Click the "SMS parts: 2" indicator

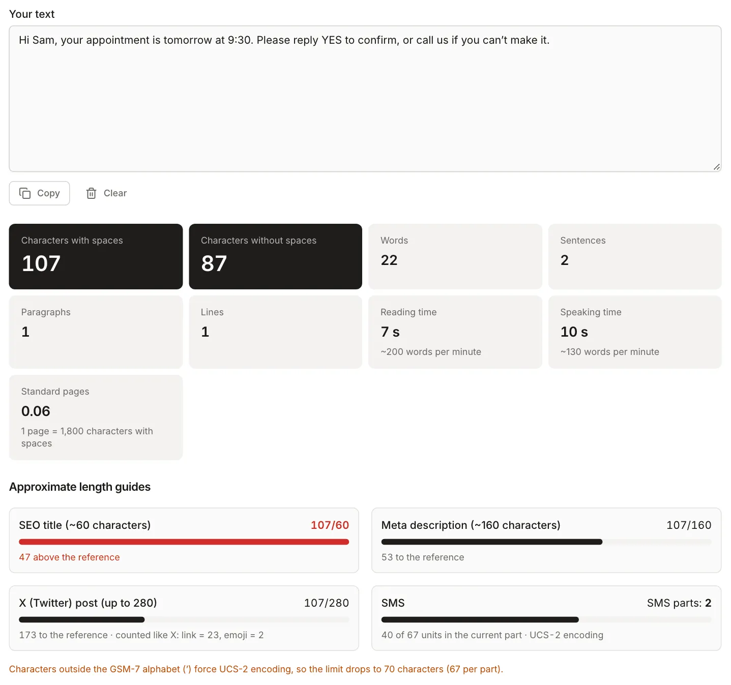(x=679, y=603)
